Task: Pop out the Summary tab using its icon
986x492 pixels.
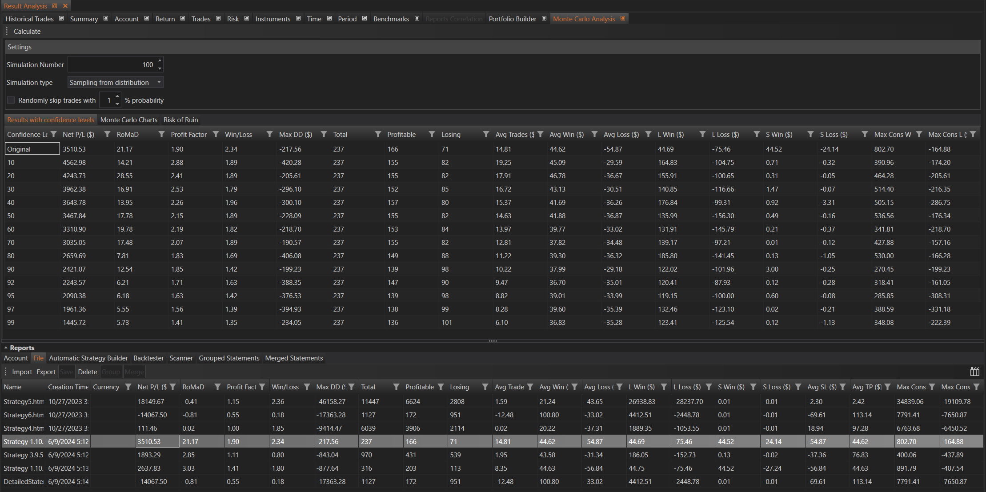Action: click(106, 19)
